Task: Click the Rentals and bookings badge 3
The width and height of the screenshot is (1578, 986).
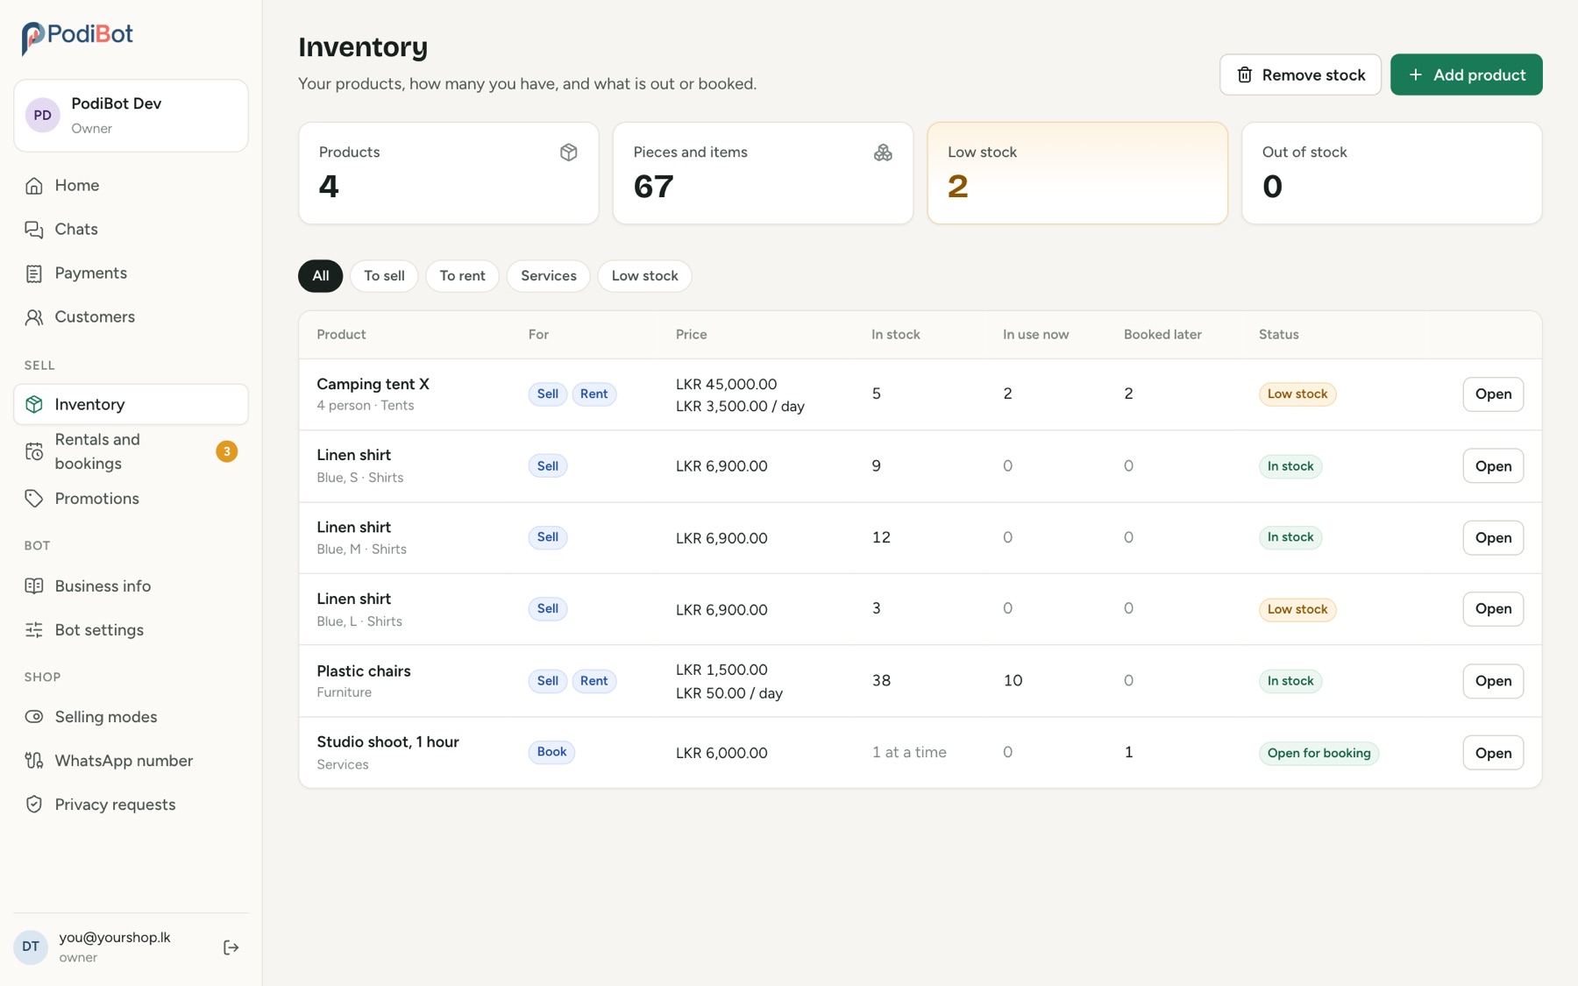Action: pos(226,451)
